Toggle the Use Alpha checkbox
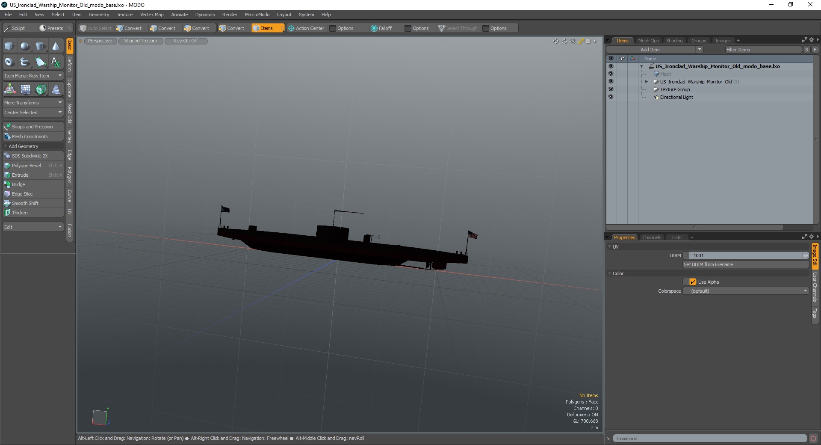Viewport: 821px width, 445px height. [x=693, y=282]
